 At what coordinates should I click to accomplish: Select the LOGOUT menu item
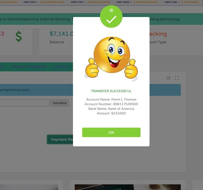[62, 67]
